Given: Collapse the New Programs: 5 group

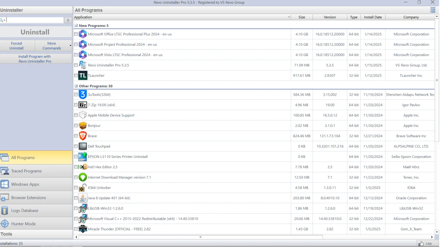Looking at the screenshot, I should tap(76, 25).
